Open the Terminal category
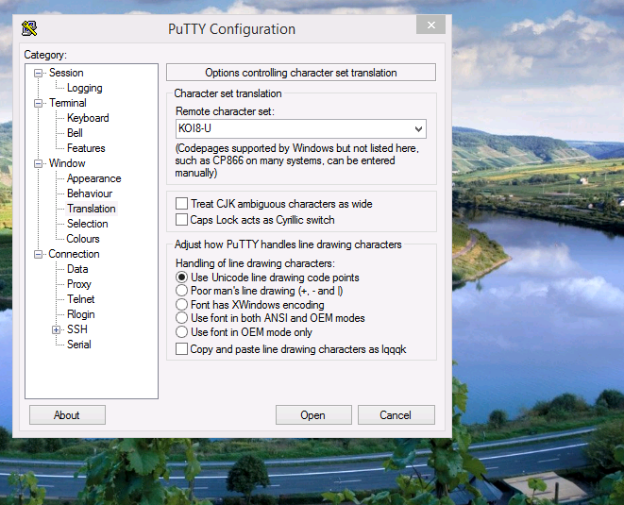This screenshot has height=505, width=624. [68, 103]
